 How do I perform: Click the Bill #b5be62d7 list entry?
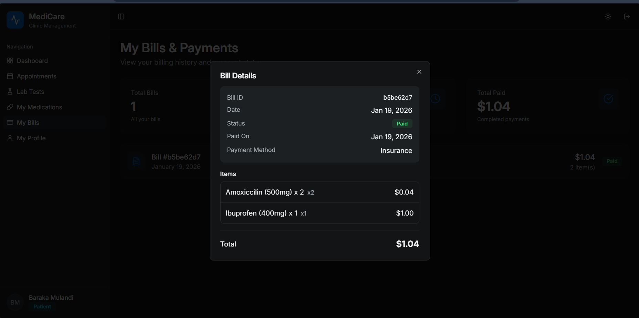[176, 161]
